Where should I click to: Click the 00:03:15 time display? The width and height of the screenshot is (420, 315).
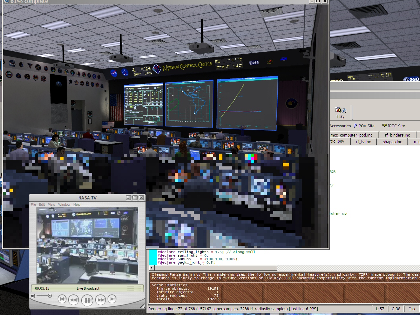click(42, 288)
